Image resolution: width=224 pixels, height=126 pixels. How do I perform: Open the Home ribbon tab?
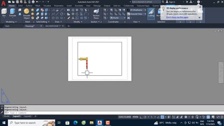pos(12,6)
